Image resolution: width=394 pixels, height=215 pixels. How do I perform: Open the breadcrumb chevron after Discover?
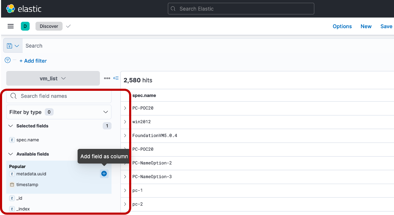pos(68,26)
